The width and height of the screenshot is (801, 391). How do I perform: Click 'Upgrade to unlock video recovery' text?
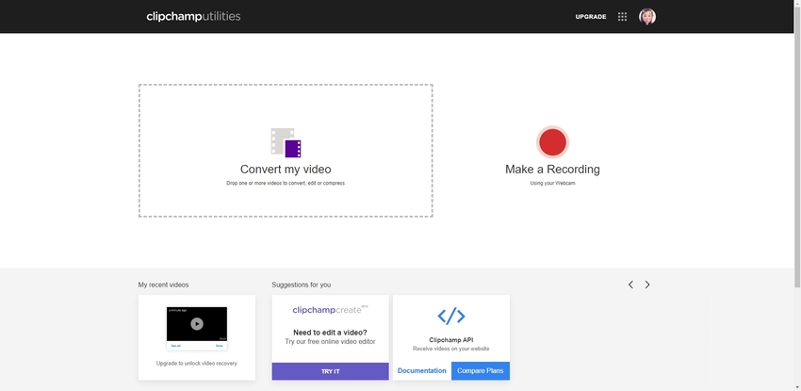click(x=197, y=364)
